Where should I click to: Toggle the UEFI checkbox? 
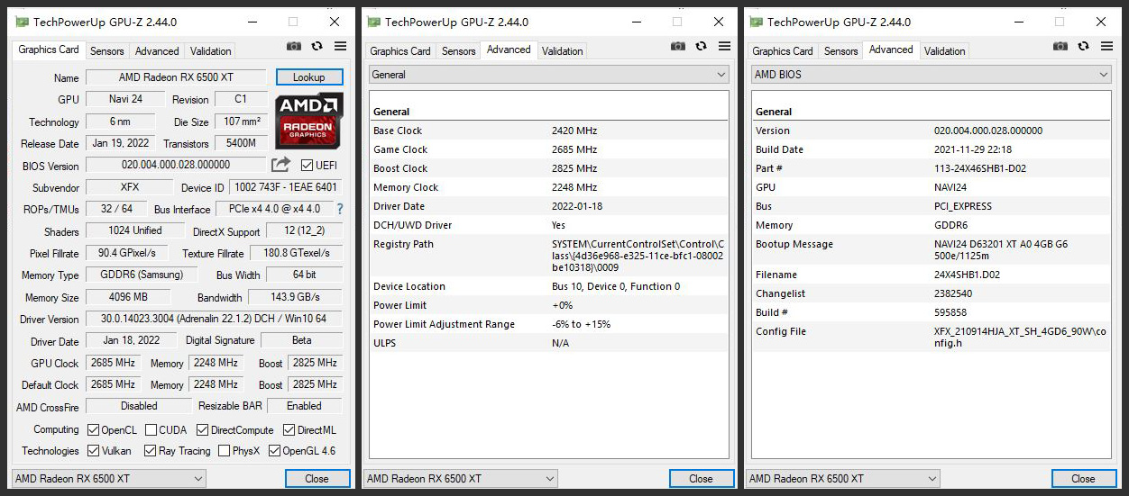coord(307,165)
